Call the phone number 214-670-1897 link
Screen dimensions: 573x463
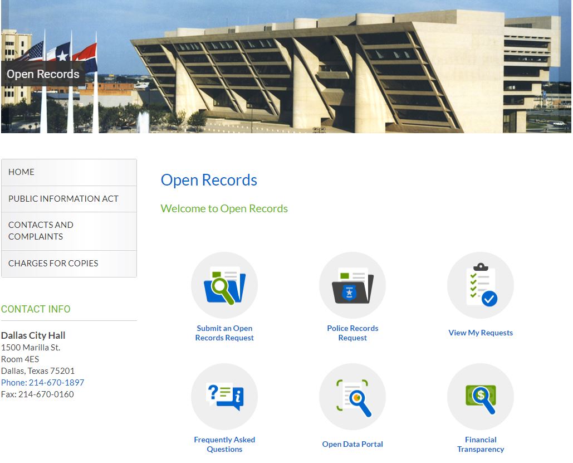[43, 383]
